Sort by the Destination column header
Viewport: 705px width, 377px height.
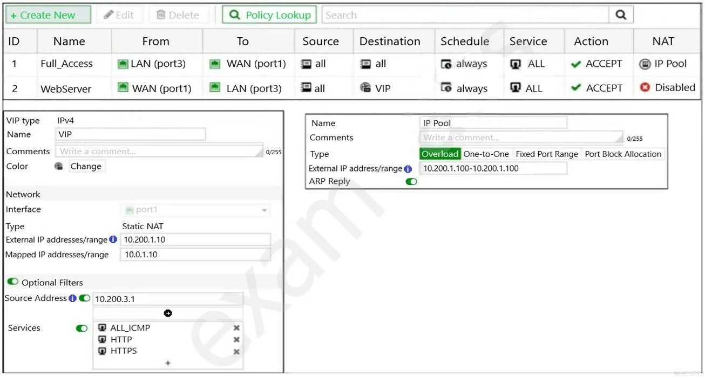390,42
